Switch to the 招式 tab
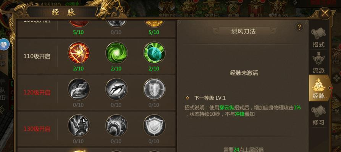 (318, 38)
